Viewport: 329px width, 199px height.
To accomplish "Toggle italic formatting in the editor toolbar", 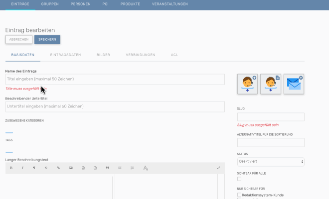I will (22, 168).
